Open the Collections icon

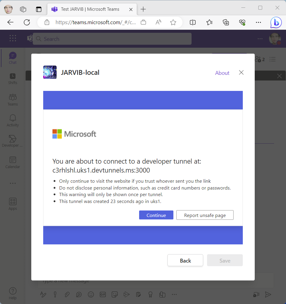pyautogui.click(x=226, y=22)
